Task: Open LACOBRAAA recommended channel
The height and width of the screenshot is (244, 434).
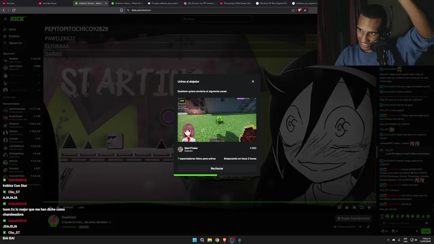Action: click(21, 147)
